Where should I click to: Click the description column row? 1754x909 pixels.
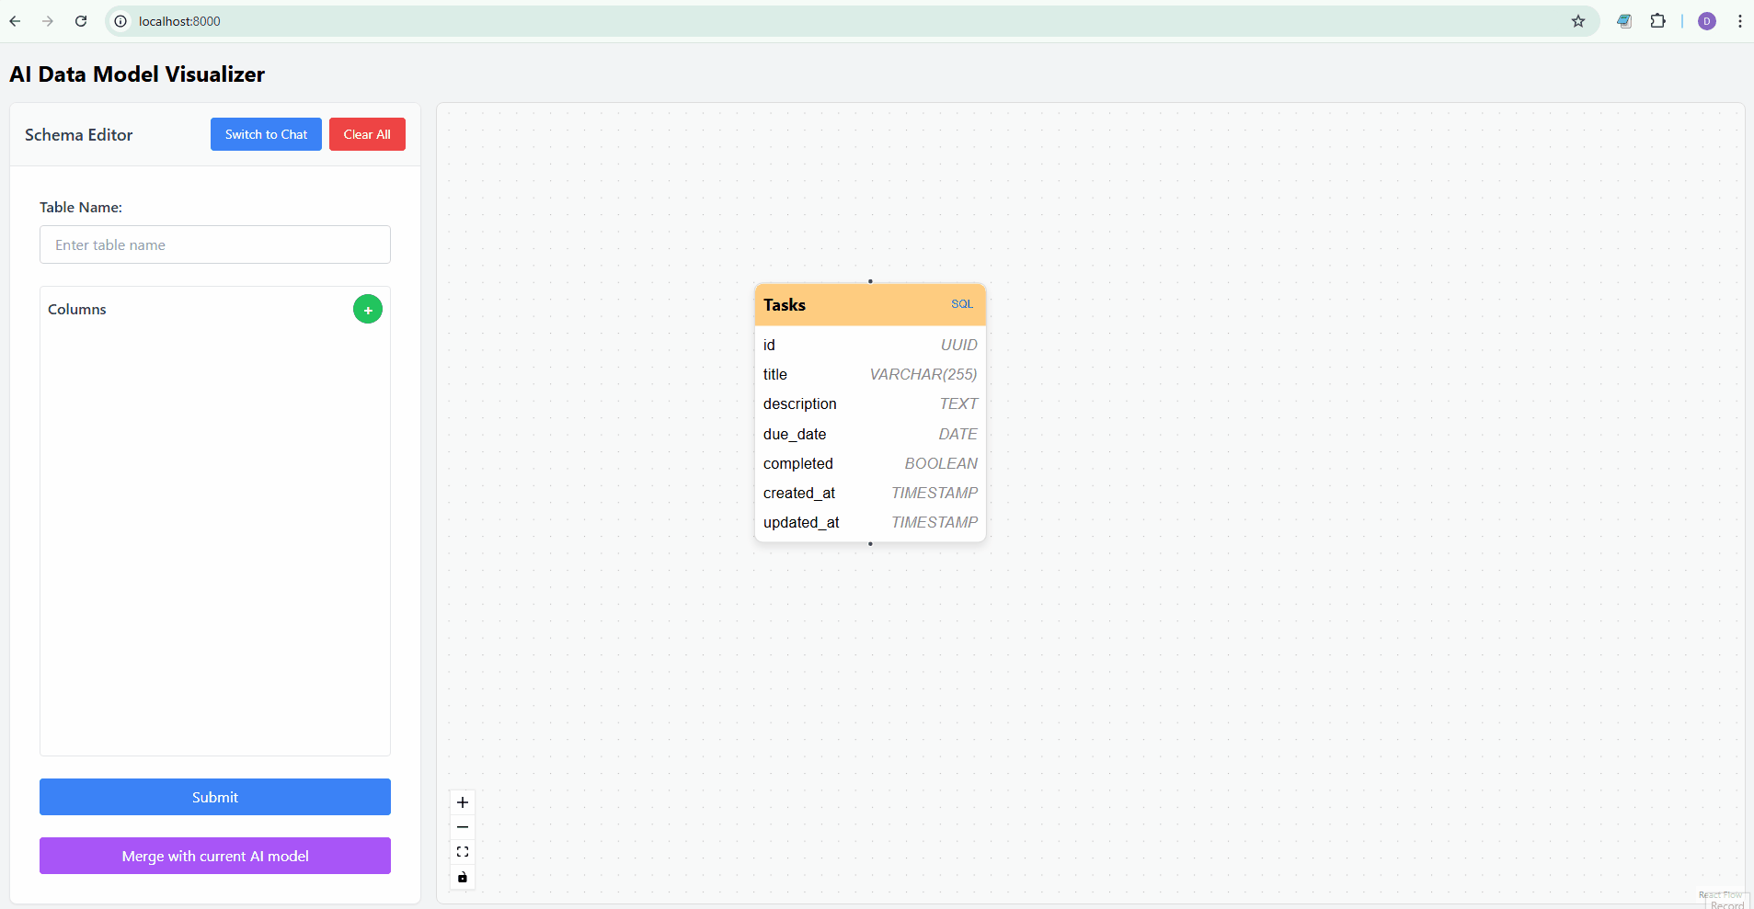point(870,403)
